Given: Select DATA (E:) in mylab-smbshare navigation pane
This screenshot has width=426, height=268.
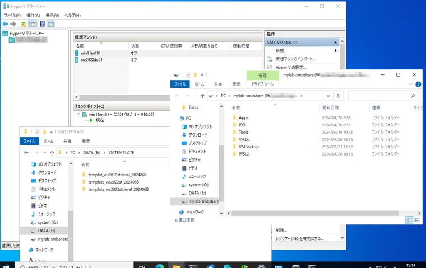Looking at the screenshot, I should (197, 193).
